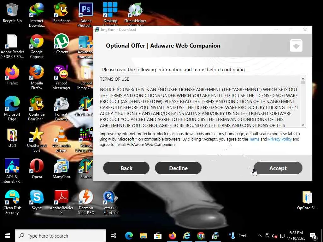Screen dimensions: 323x242
Task: Open the Terms link
Action: click(254, 139)
